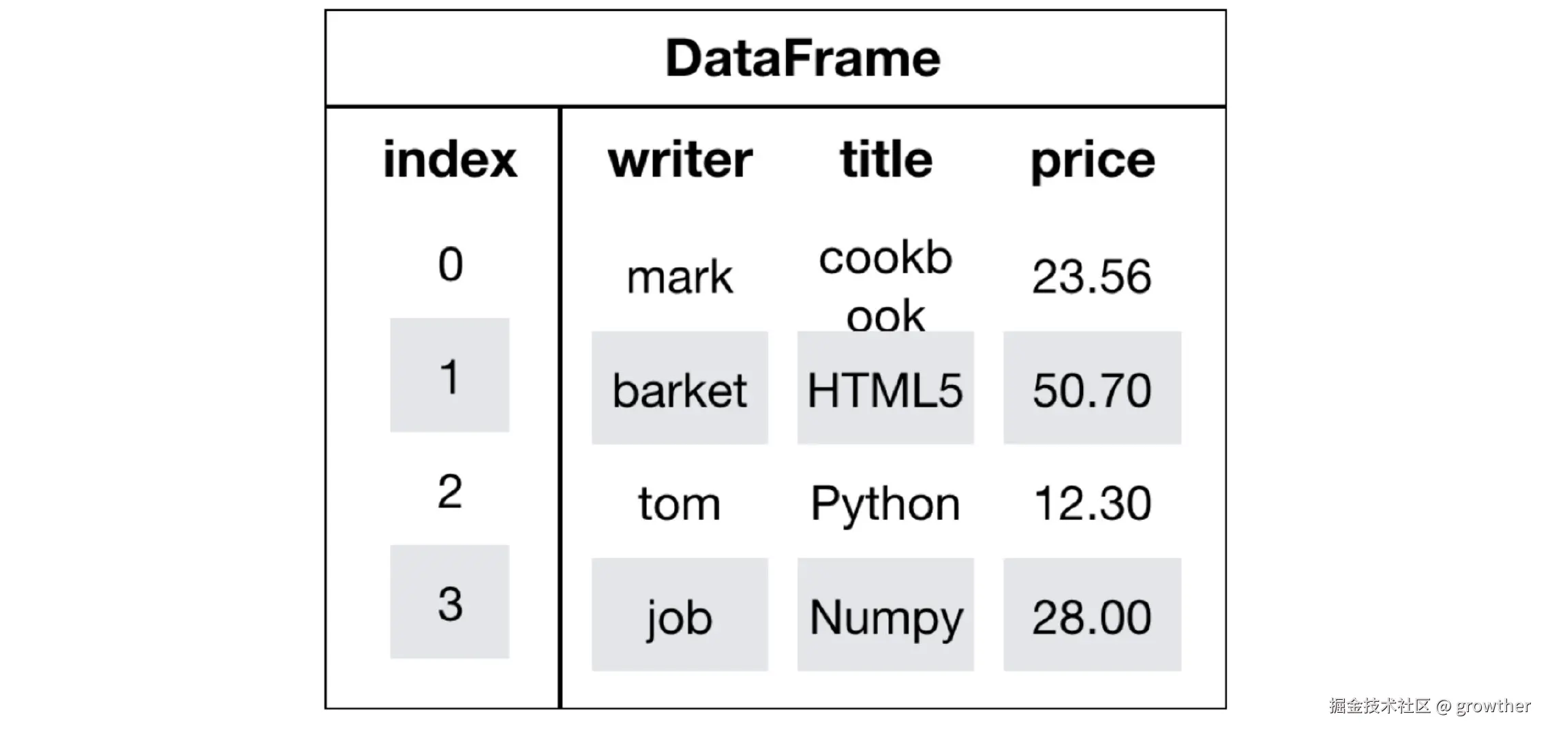The width and height of the screenshot is (1550, 736).
Task: Click the shaded index cell 3
Action: [450, 602]
